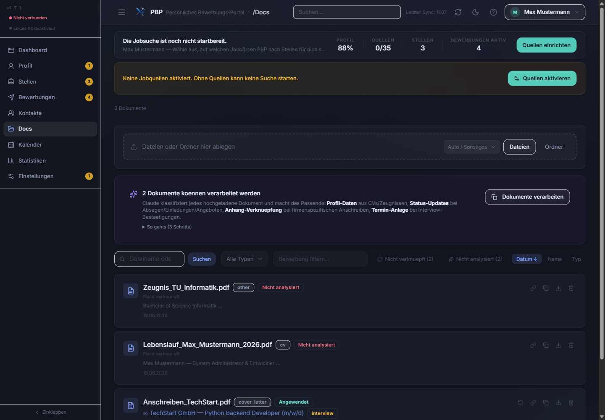Delete Zeugnis_TU_Informatik.pdf via trash icon

pyautogui.click(x=571, y=288)
